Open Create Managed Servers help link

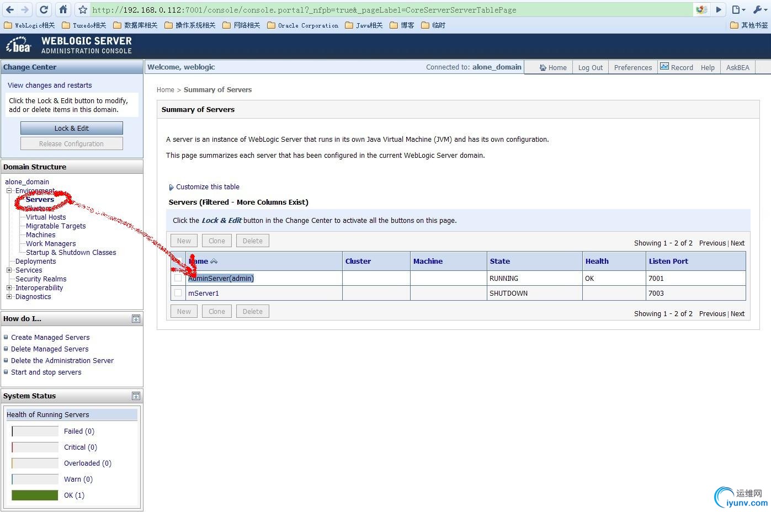coord(50,338)
